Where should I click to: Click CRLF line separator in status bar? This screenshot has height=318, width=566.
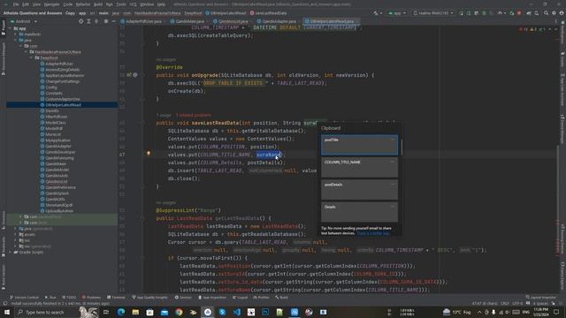point(505,304)
